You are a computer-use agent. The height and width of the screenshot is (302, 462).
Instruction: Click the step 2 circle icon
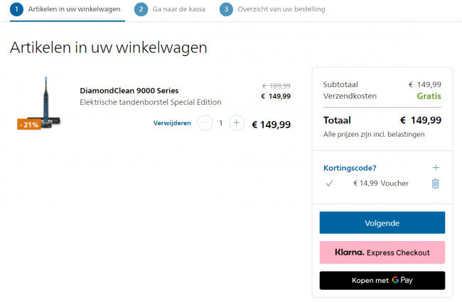[x=141, y=9]
